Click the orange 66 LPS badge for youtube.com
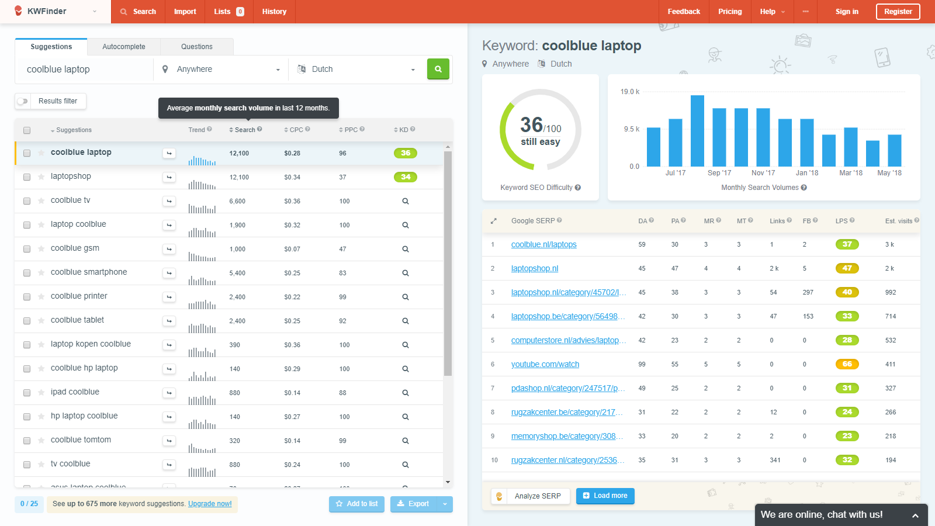935x526 pixels. point(847,364)
